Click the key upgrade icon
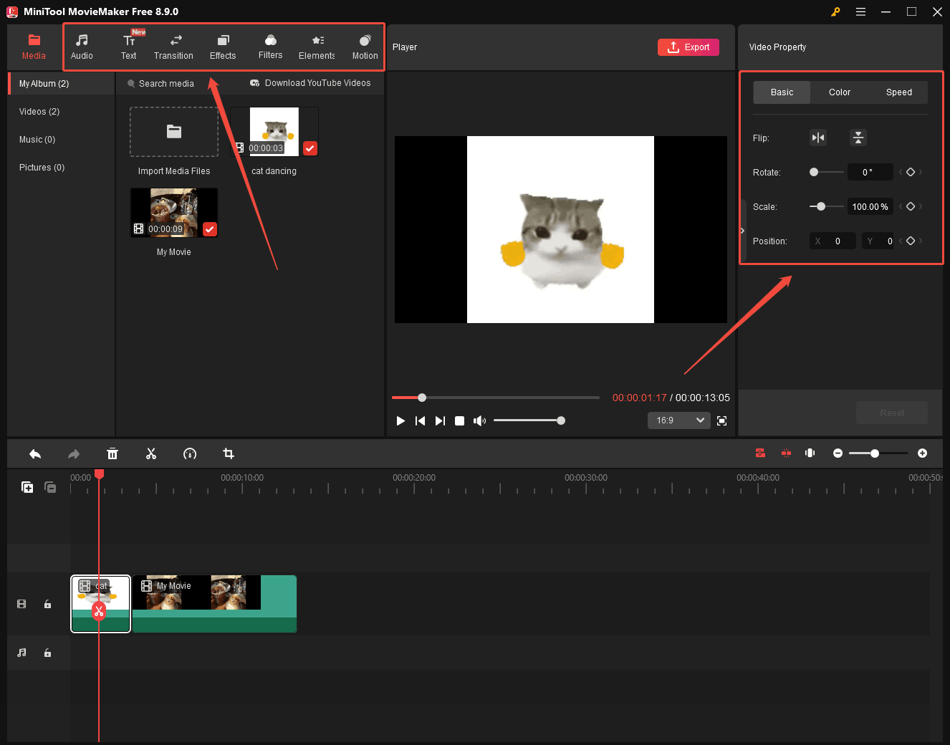The image size is (950, 745). (835, 11)
